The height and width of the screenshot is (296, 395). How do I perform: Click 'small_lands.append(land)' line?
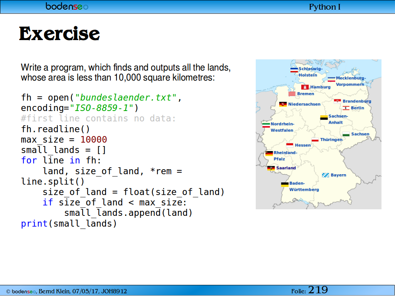coord(128,213)
